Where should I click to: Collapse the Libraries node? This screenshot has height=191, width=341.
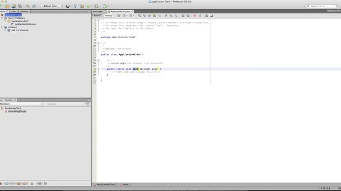pyautogui.click(x=2, y=27)
